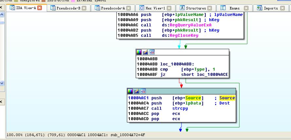
Task: Click group nodes icon on loc_10004ABB block
Action: coord(152,52)
